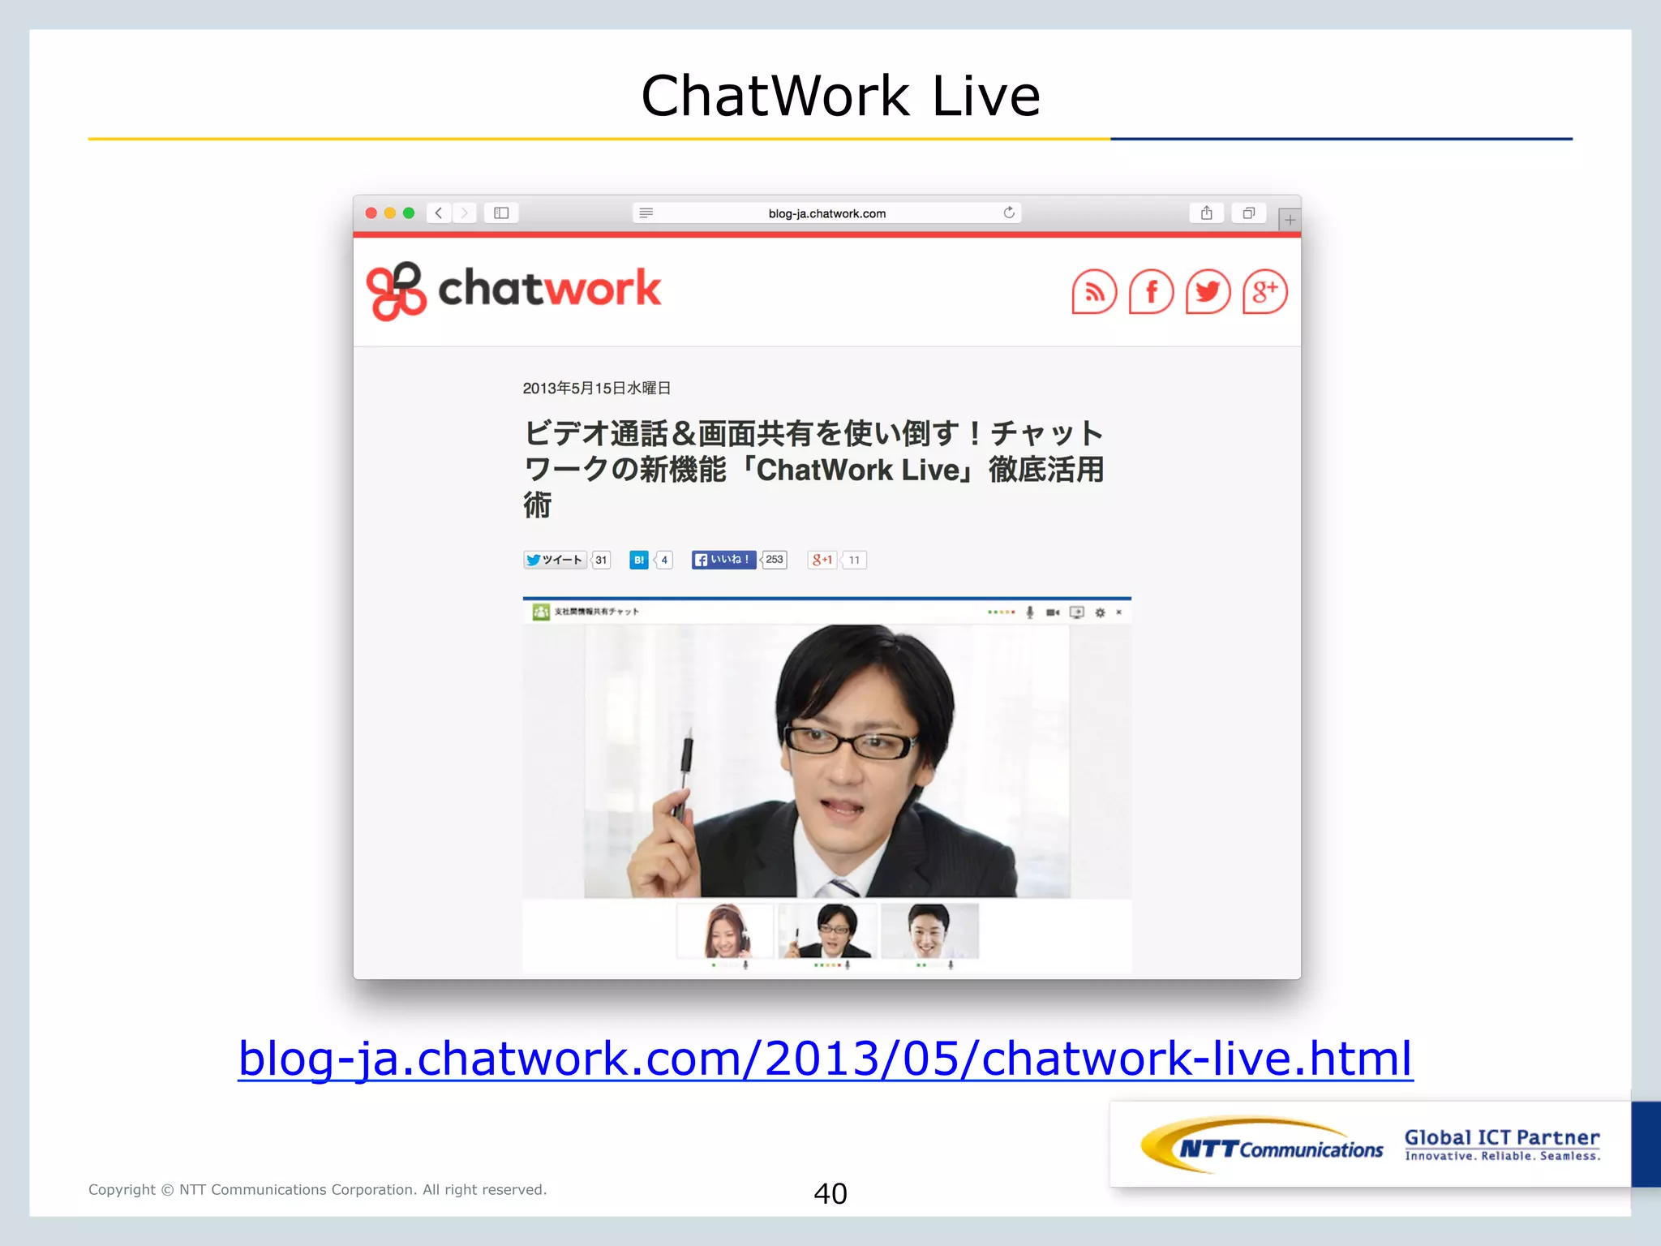Screen dimensions: 1661x1246
Task: Click the Facebook like count 253
Action: coord(775,560)
